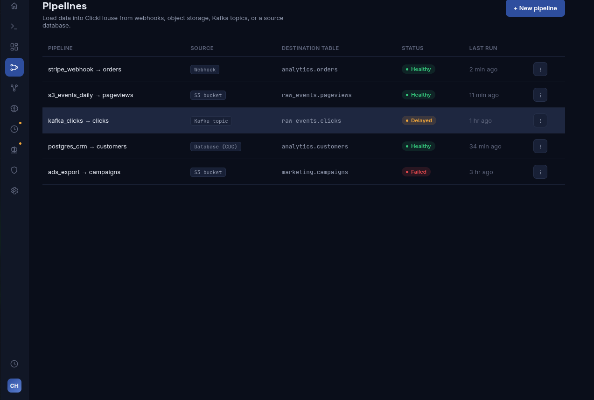Select the highlighted Pipelines sidebar icon
The width and height of the screenshot is (594, 400).
[x=14, y=67]
